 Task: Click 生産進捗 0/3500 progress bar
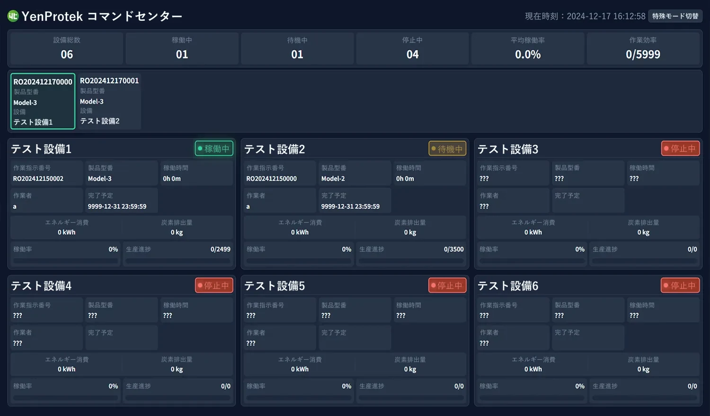pyautogui.click(x=411, y=260)
